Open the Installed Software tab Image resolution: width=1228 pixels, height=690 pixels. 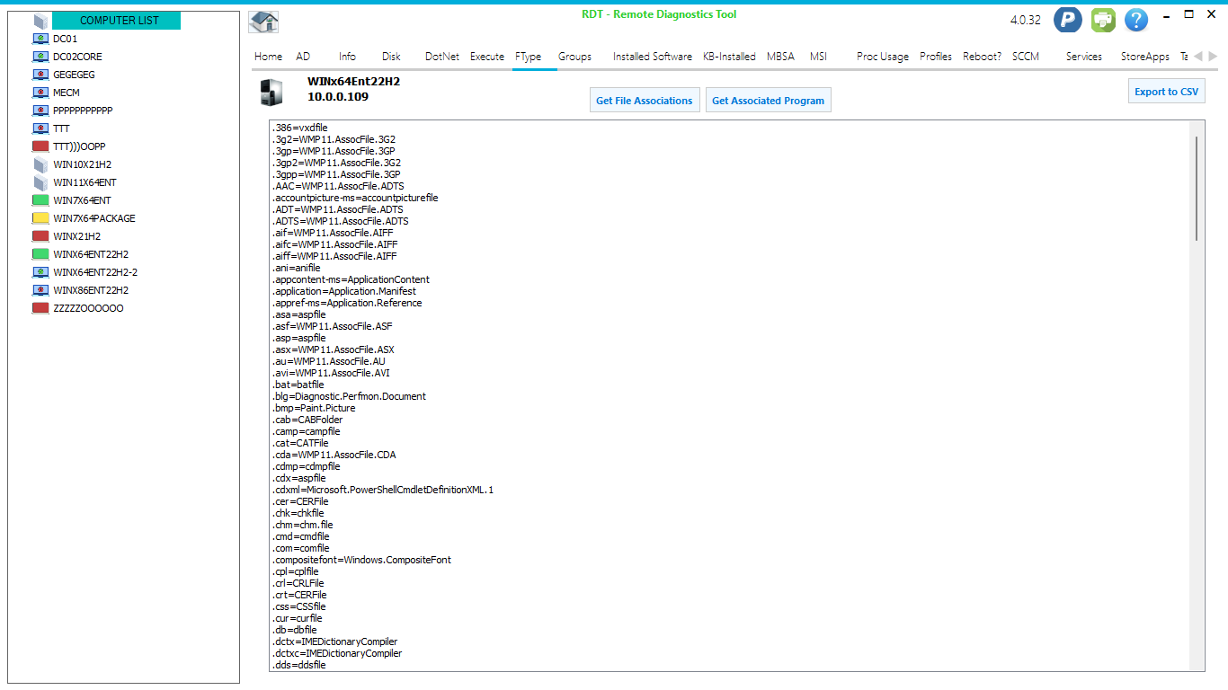(x=653, y=57)
